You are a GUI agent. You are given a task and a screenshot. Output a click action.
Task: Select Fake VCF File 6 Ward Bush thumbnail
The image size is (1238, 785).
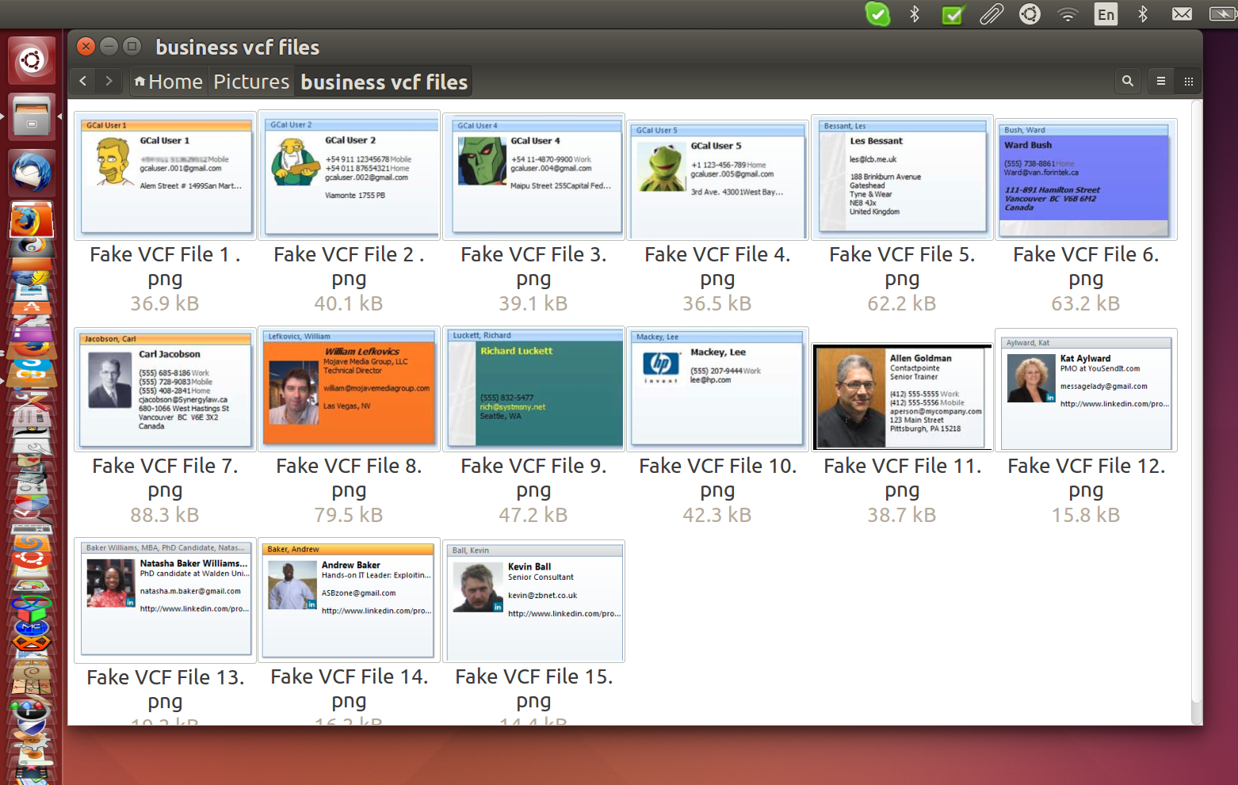click(x=1085, y=180)
